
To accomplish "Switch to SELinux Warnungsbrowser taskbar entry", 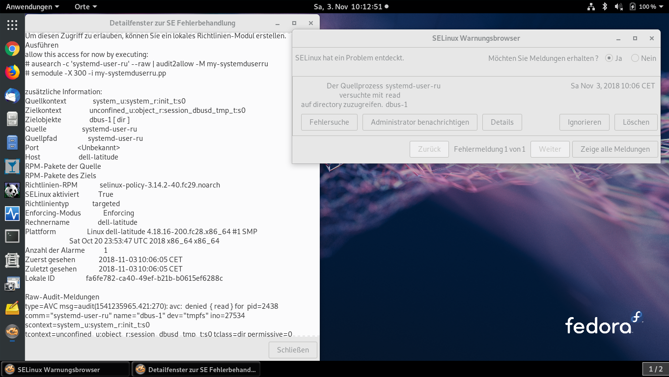I will (x=65, y=369).
